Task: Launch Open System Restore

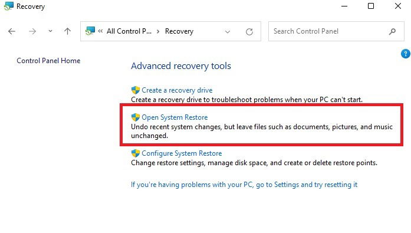Action: pos(175,117)
